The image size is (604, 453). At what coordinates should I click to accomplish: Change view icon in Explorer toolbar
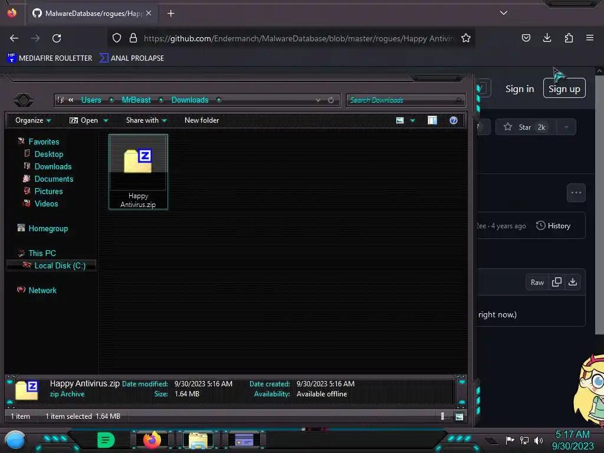(x=400, y=120)
